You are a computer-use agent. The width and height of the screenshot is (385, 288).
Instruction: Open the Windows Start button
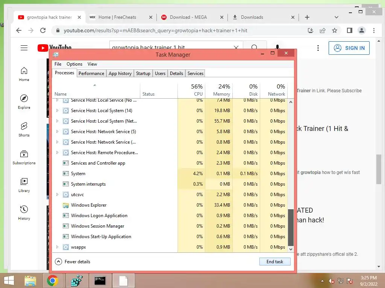[9, 280]
